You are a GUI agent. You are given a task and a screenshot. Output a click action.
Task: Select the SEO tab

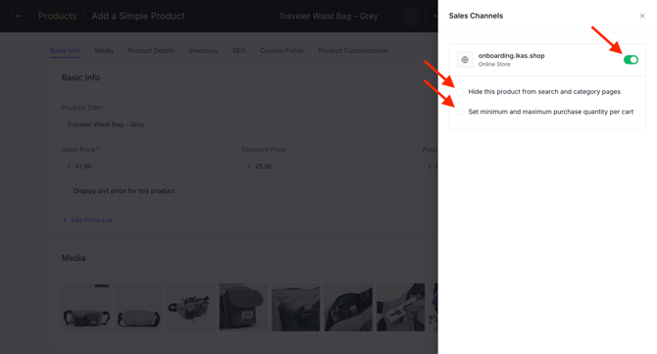coord(239,51)
